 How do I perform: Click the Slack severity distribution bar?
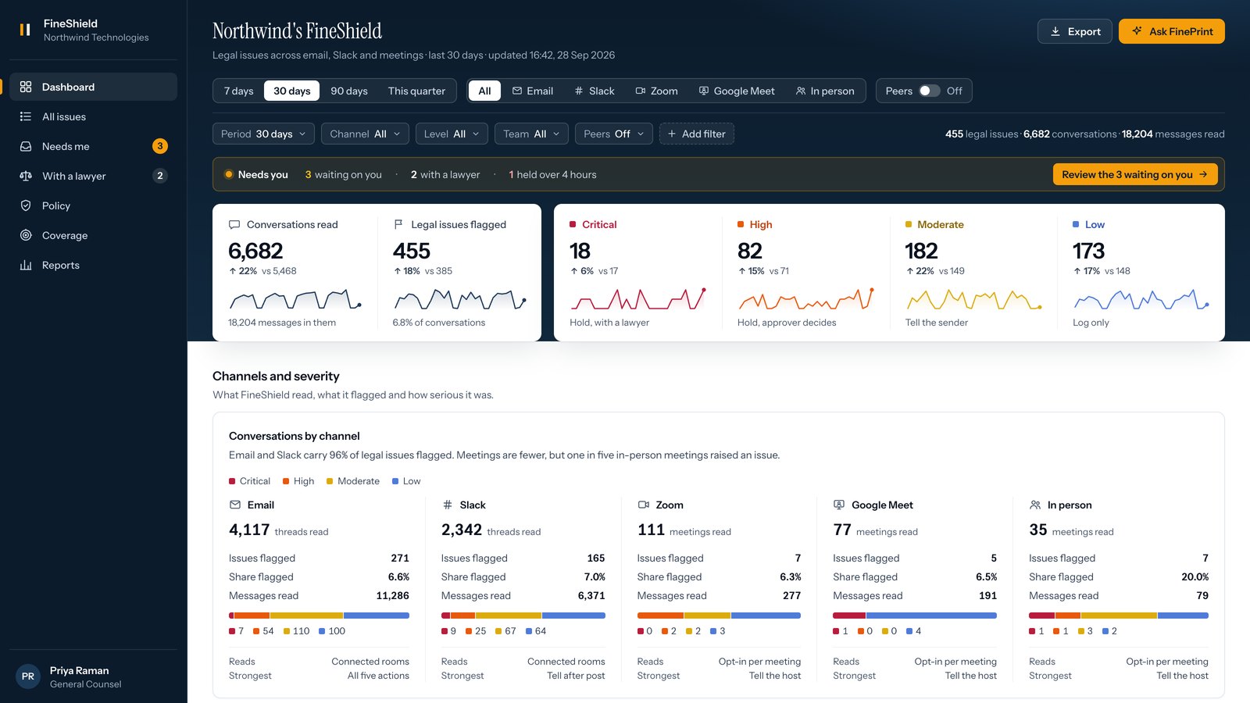tap(523, 616)
